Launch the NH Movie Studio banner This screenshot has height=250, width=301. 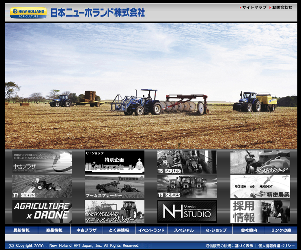(x=187, y=211)
